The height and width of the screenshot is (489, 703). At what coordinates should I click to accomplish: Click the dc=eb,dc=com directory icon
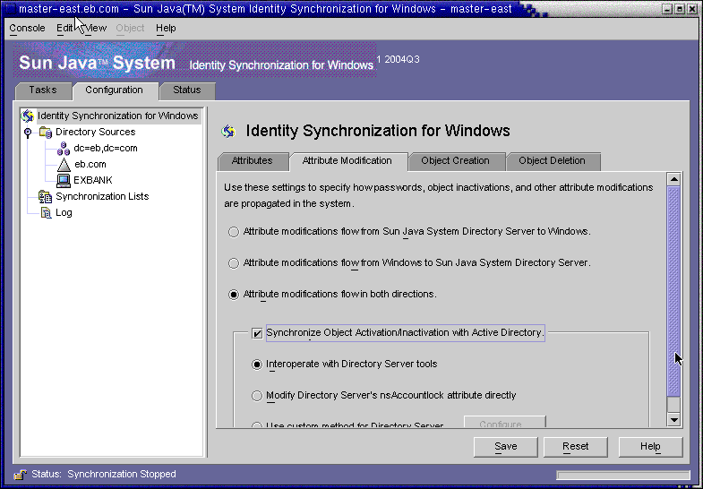(64, 149)
